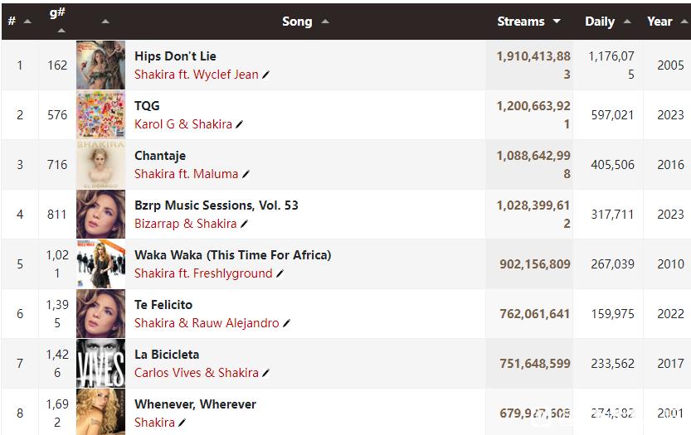This screenshot has height=435, width=691.
Task: Click the edit pencil after Shakira ft. Maluma
Action: (246, 174)
